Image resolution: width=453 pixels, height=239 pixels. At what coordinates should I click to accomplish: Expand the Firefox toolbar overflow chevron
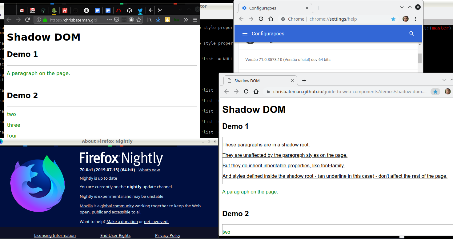(x=186, y=19)
